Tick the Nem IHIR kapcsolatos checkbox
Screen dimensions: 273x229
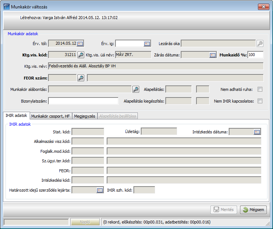260,101
